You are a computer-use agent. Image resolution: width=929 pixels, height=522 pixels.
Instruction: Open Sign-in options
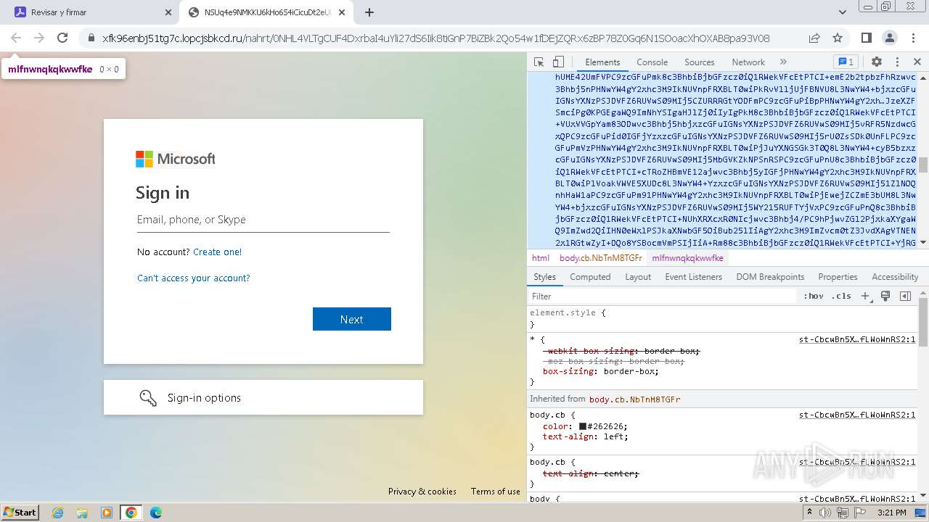coord(263,397)
